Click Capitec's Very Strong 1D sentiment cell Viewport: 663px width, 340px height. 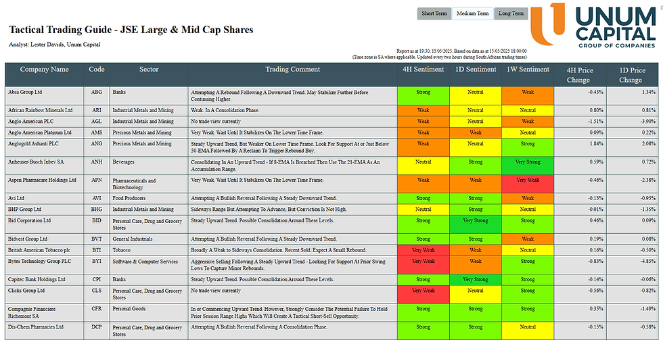tap(476, 280)
